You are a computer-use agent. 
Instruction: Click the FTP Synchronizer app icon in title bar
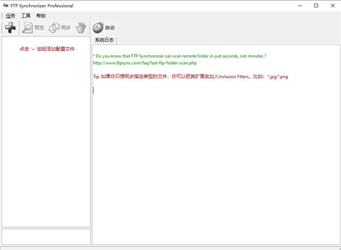pos(6,6)
